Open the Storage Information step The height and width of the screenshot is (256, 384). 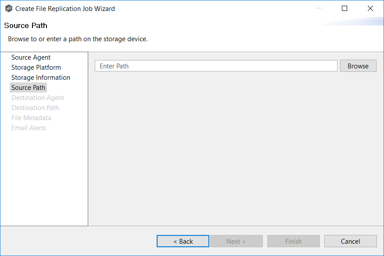(x=41, y=78)
